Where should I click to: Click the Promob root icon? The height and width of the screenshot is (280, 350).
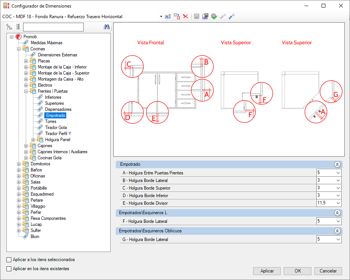pos(19,37)
